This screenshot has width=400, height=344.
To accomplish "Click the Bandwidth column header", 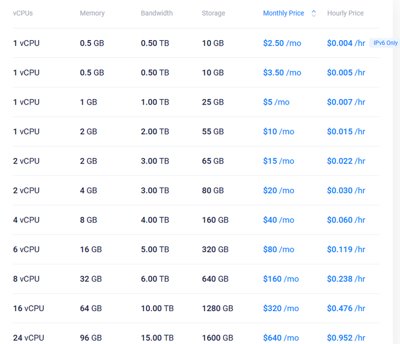I will pyautogui.click(x=157, y=13).
